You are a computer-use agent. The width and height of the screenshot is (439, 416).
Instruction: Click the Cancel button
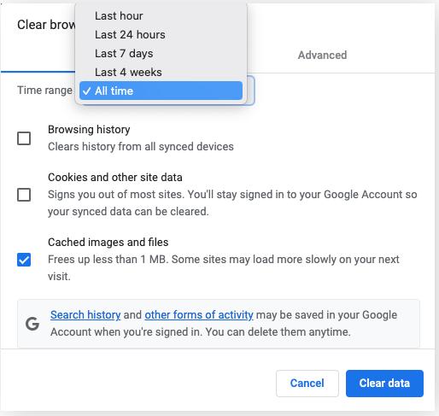point(307,384)
